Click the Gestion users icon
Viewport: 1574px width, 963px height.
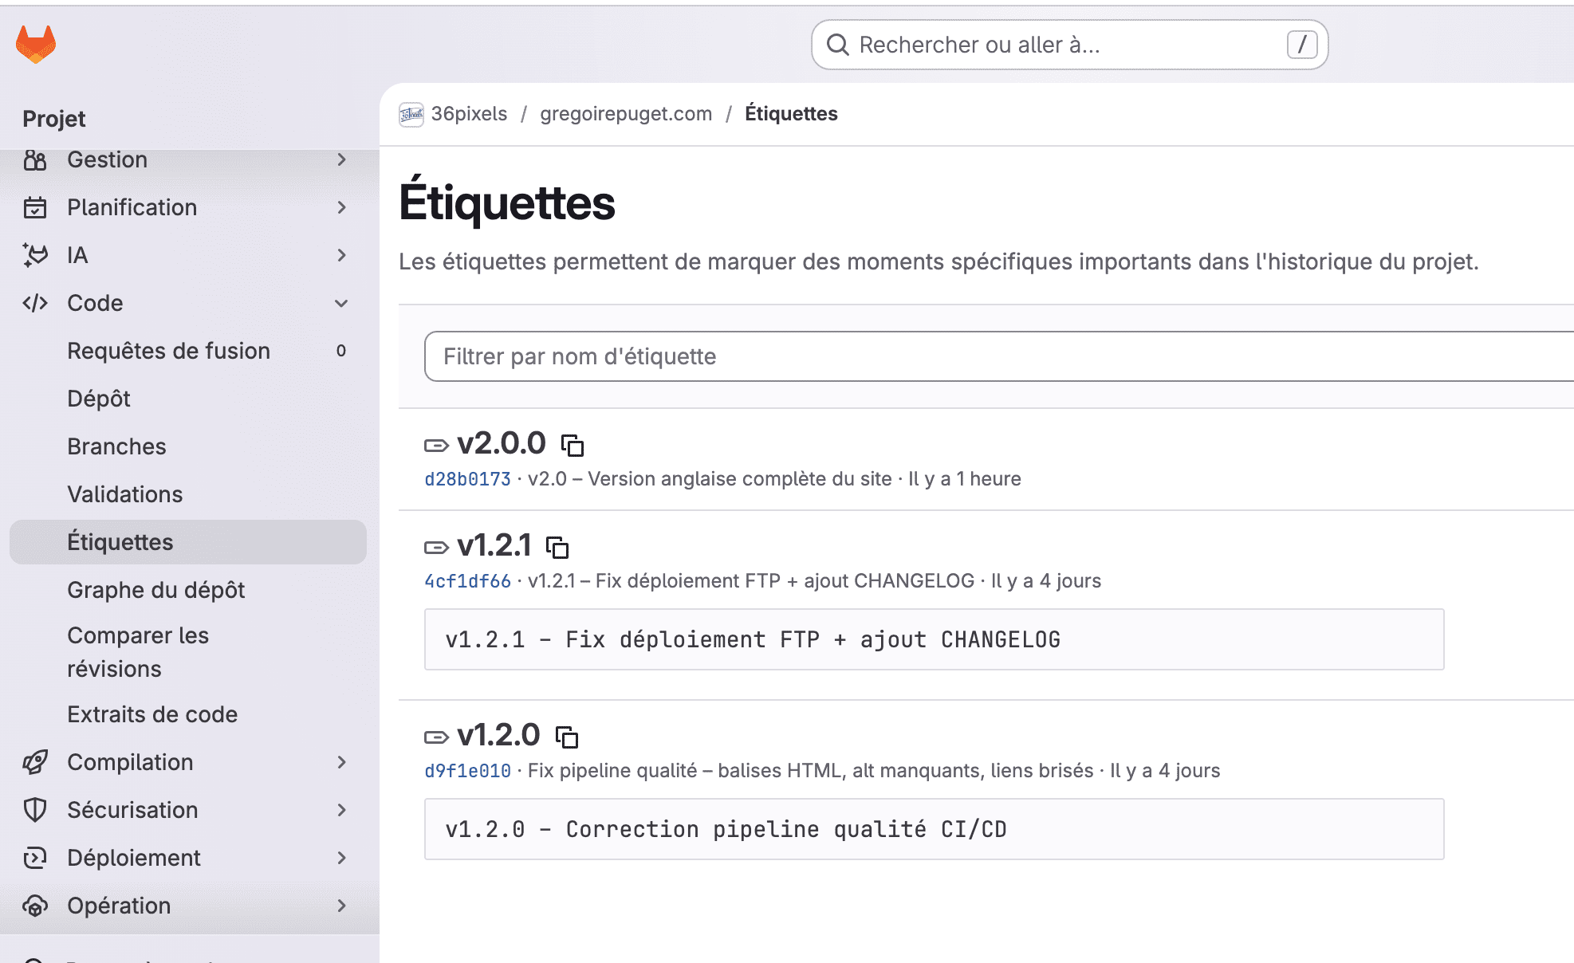pos(35,160)
